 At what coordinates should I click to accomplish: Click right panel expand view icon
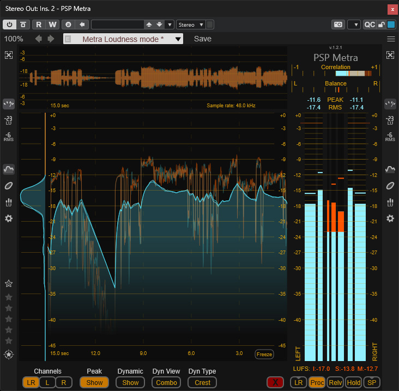390,55
